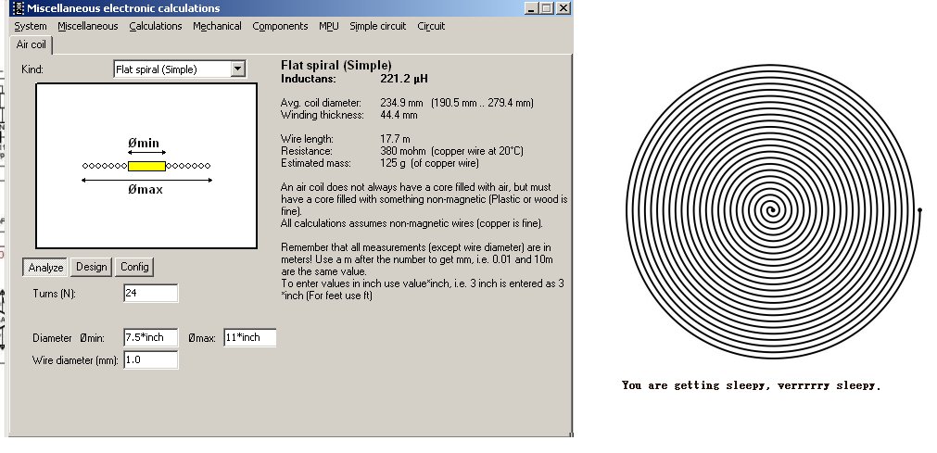Viewport: 937px width, 453px height.
Task: Open the System menu
Action: tap(31, 26)
